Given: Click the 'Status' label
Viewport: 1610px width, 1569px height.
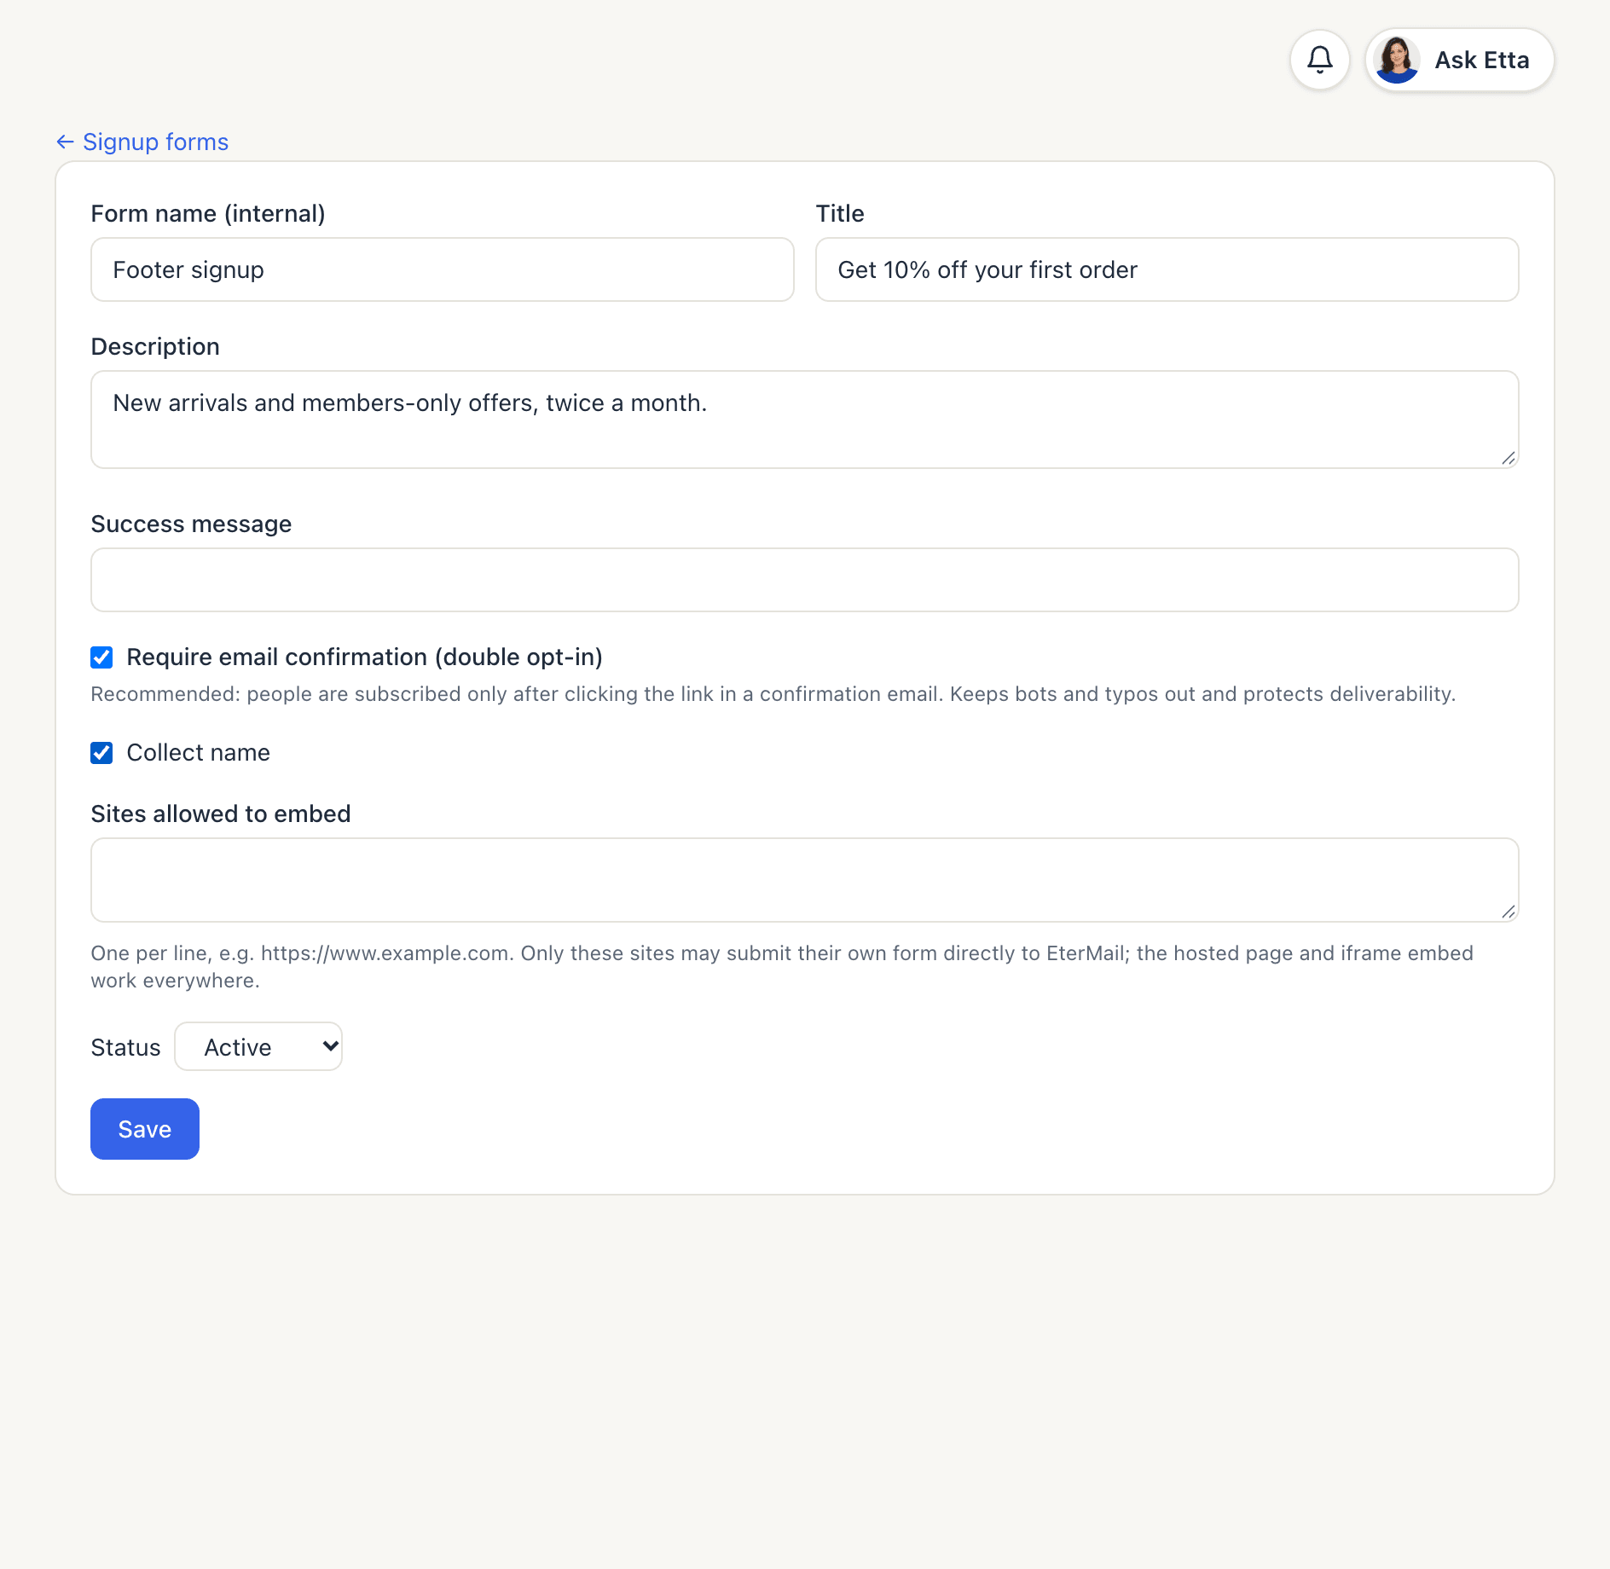Looking at the screenshot, I should (125, 1047).
